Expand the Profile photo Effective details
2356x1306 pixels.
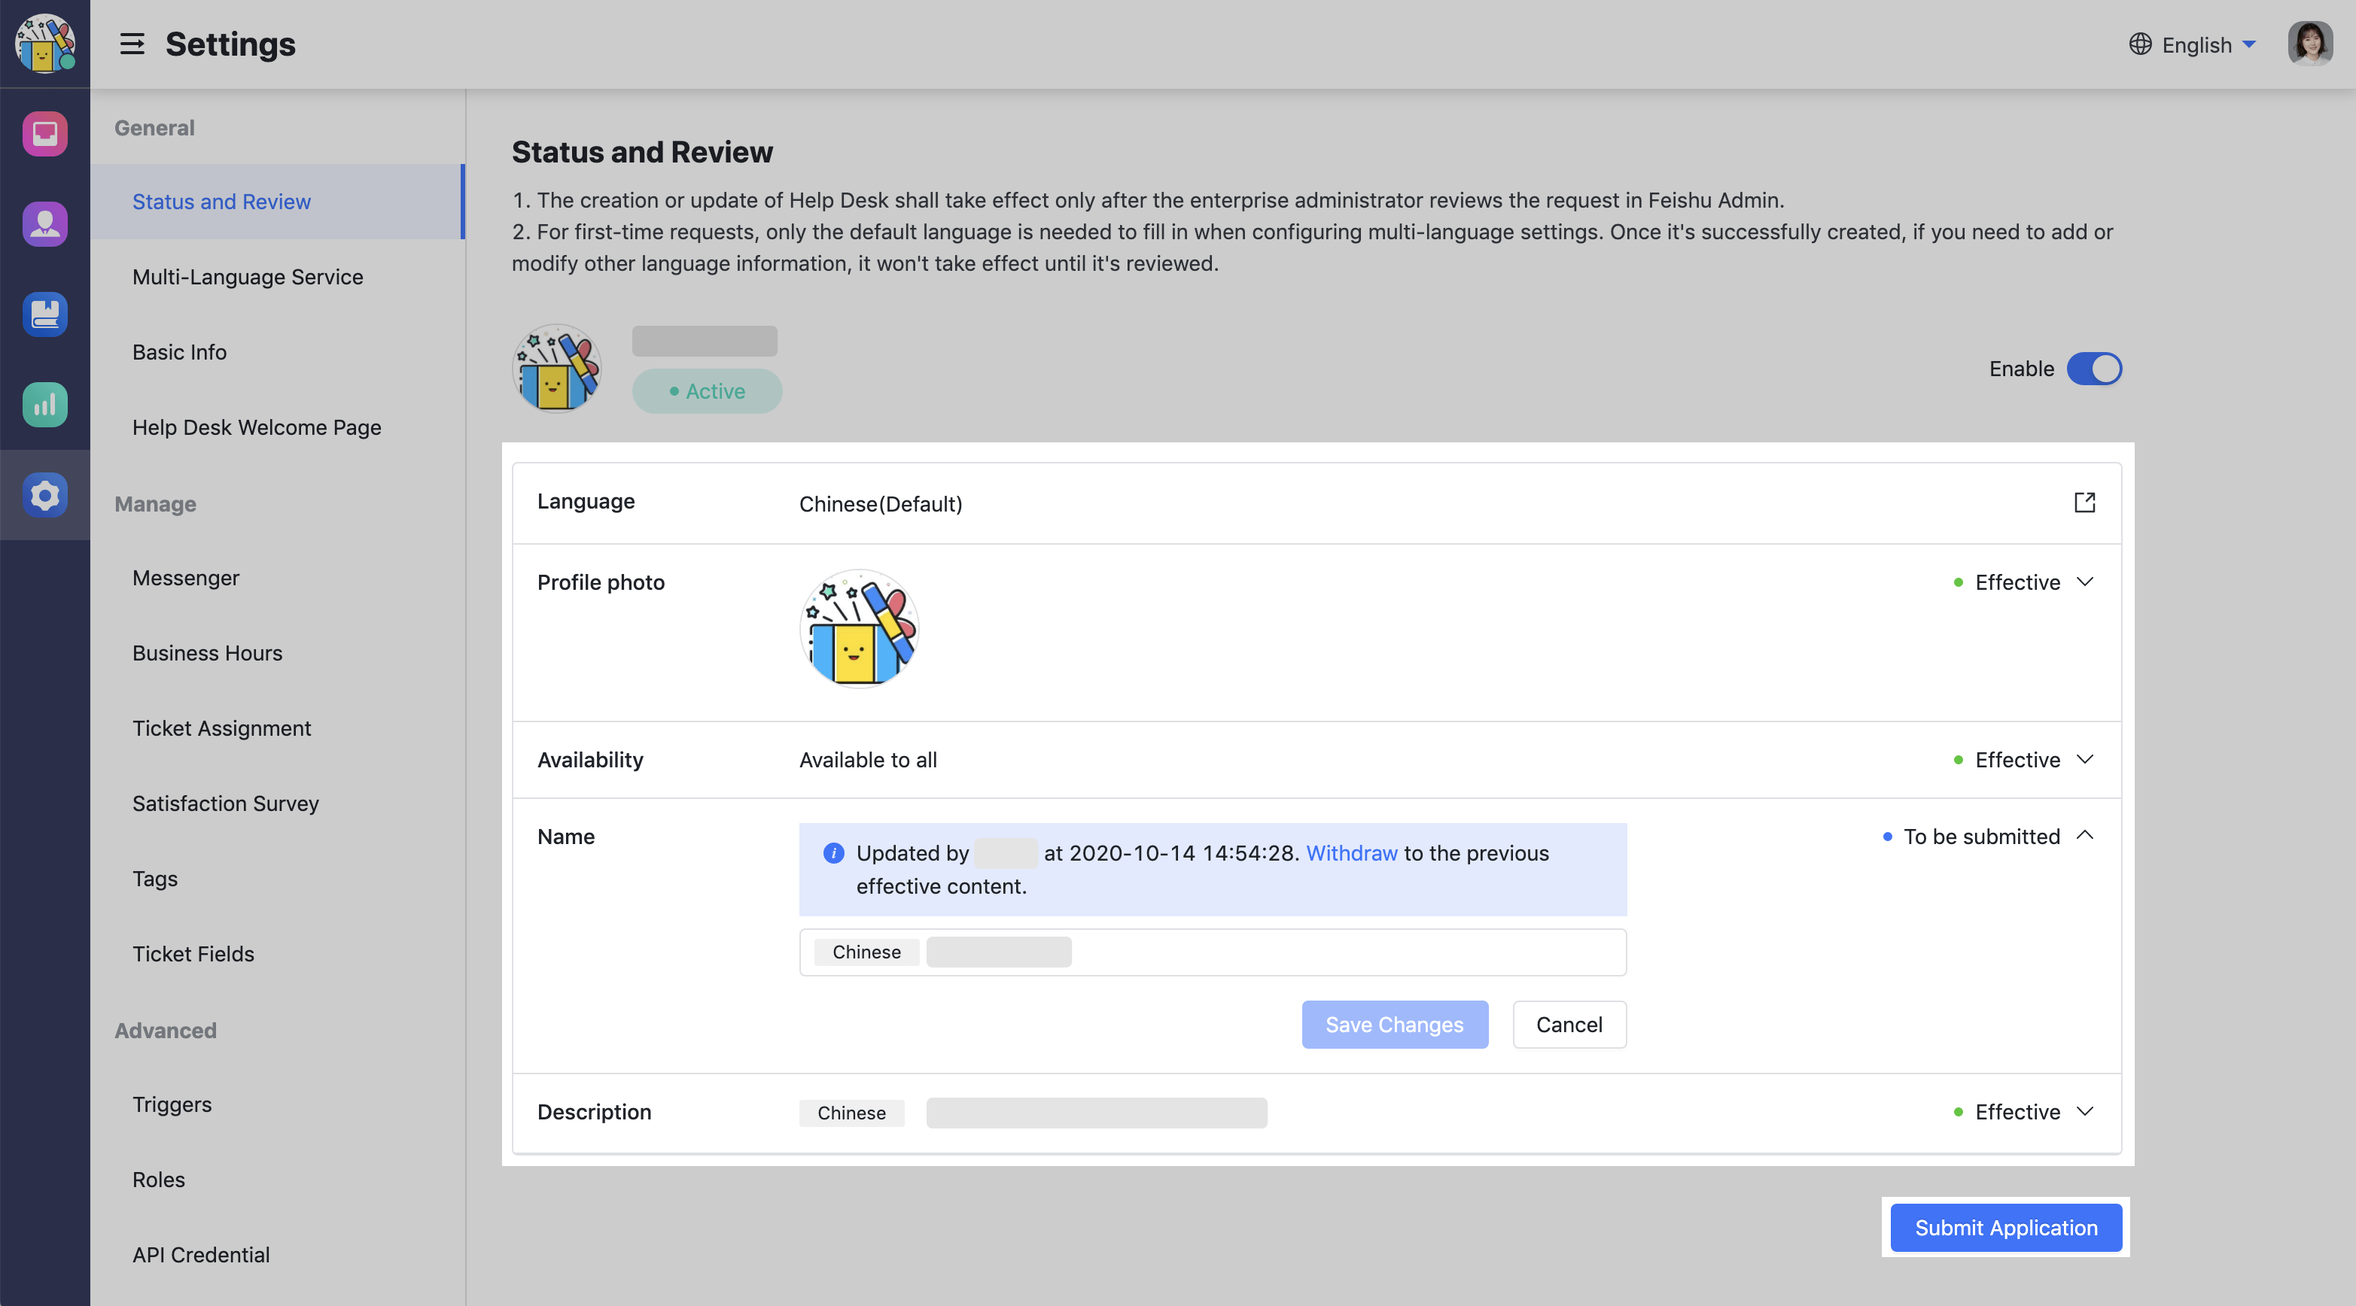2085,582
